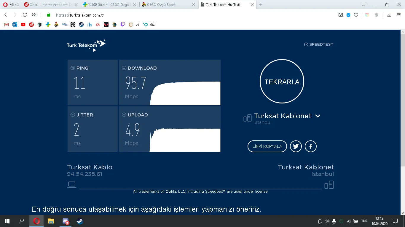Click the VPN shield icon in address bar

point(348,14)
